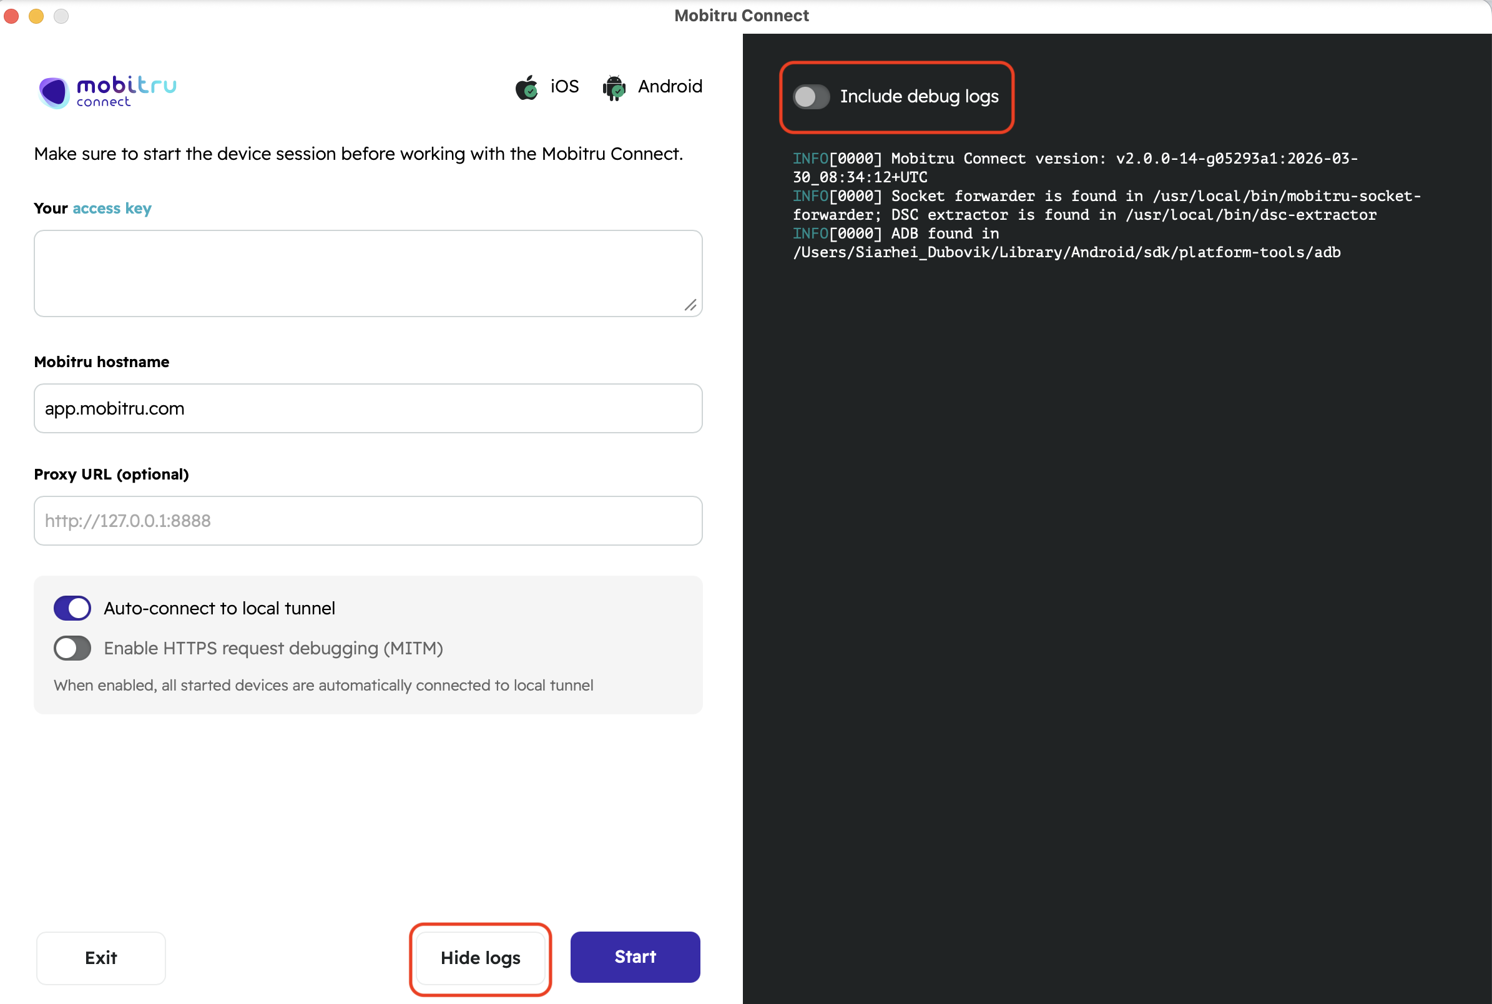Focus the Mobitru hostname field

(368, 408)
